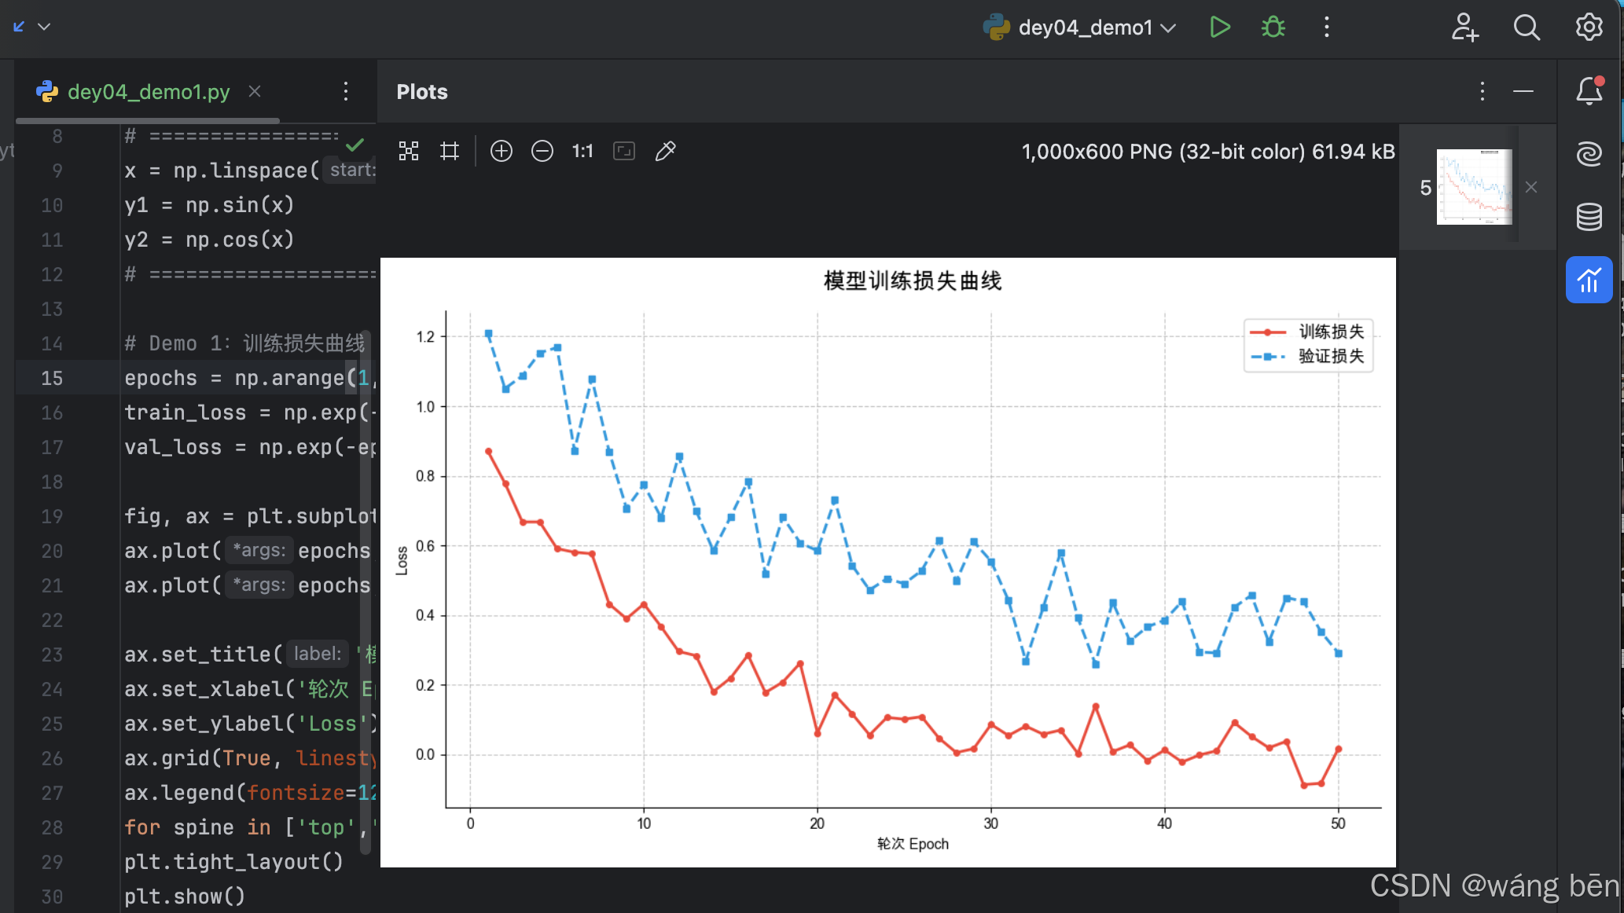
Task: Zoom out of the plot image
Action: [542, 151]
